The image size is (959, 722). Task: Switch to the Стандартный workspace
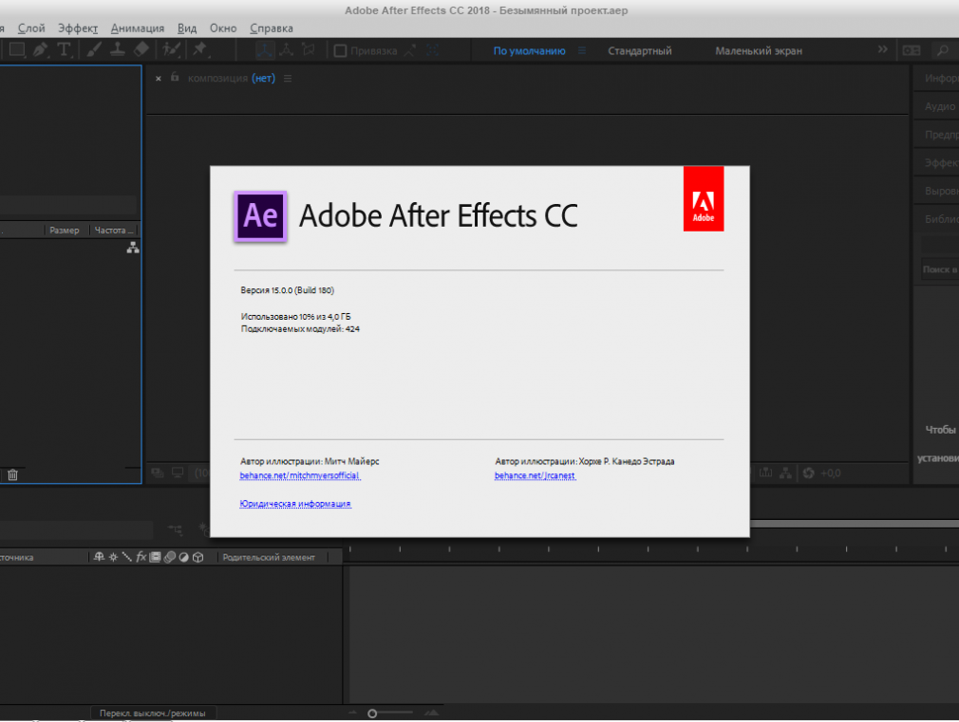(x=640, y=51)
